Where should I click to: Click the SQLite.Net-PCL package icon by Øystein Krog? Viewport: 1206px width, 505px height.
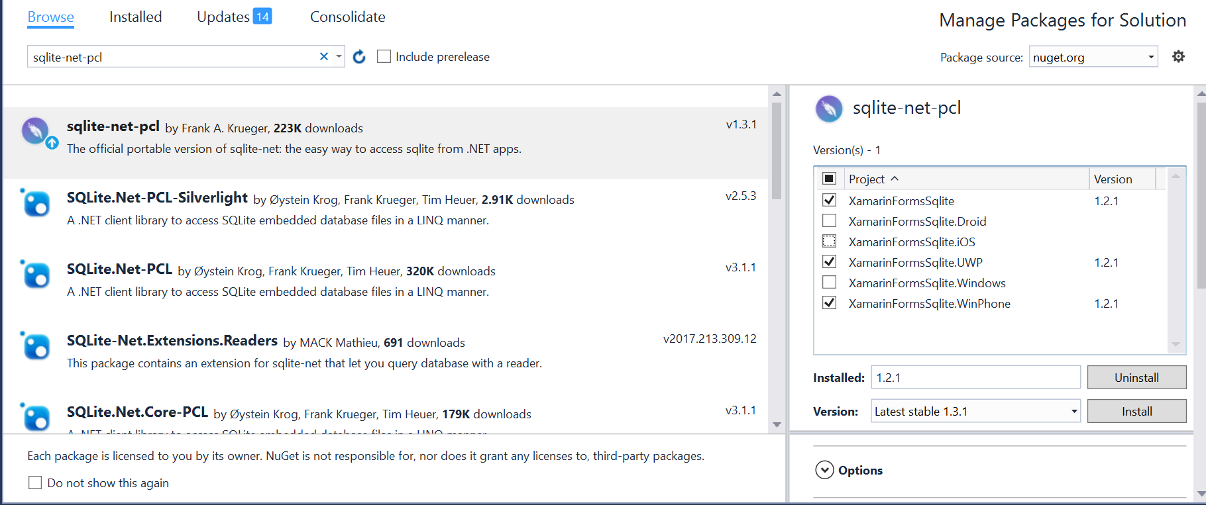click(x=36, y=274)
